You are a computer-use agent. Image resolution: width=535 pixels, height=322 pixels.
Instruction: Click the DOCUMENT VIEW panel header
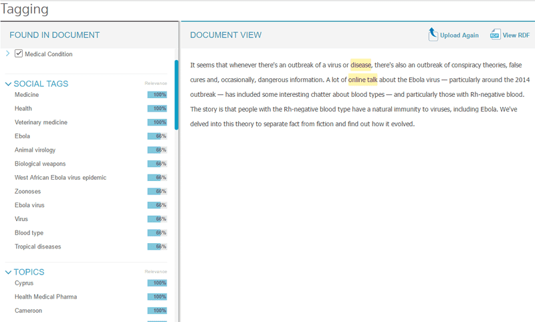coord(226,35)
